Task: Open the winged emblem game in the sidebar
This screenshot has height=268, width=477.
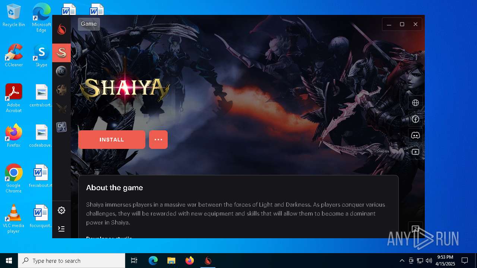Action: click(x=61, y=108)
